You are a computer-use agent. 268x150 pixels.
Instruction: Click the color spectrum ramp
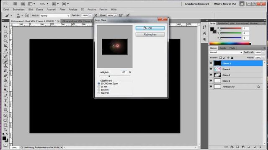point(230,43)
